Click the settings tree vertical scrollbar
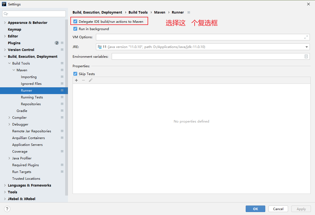315x215 pixels. (x=67, y=107)
